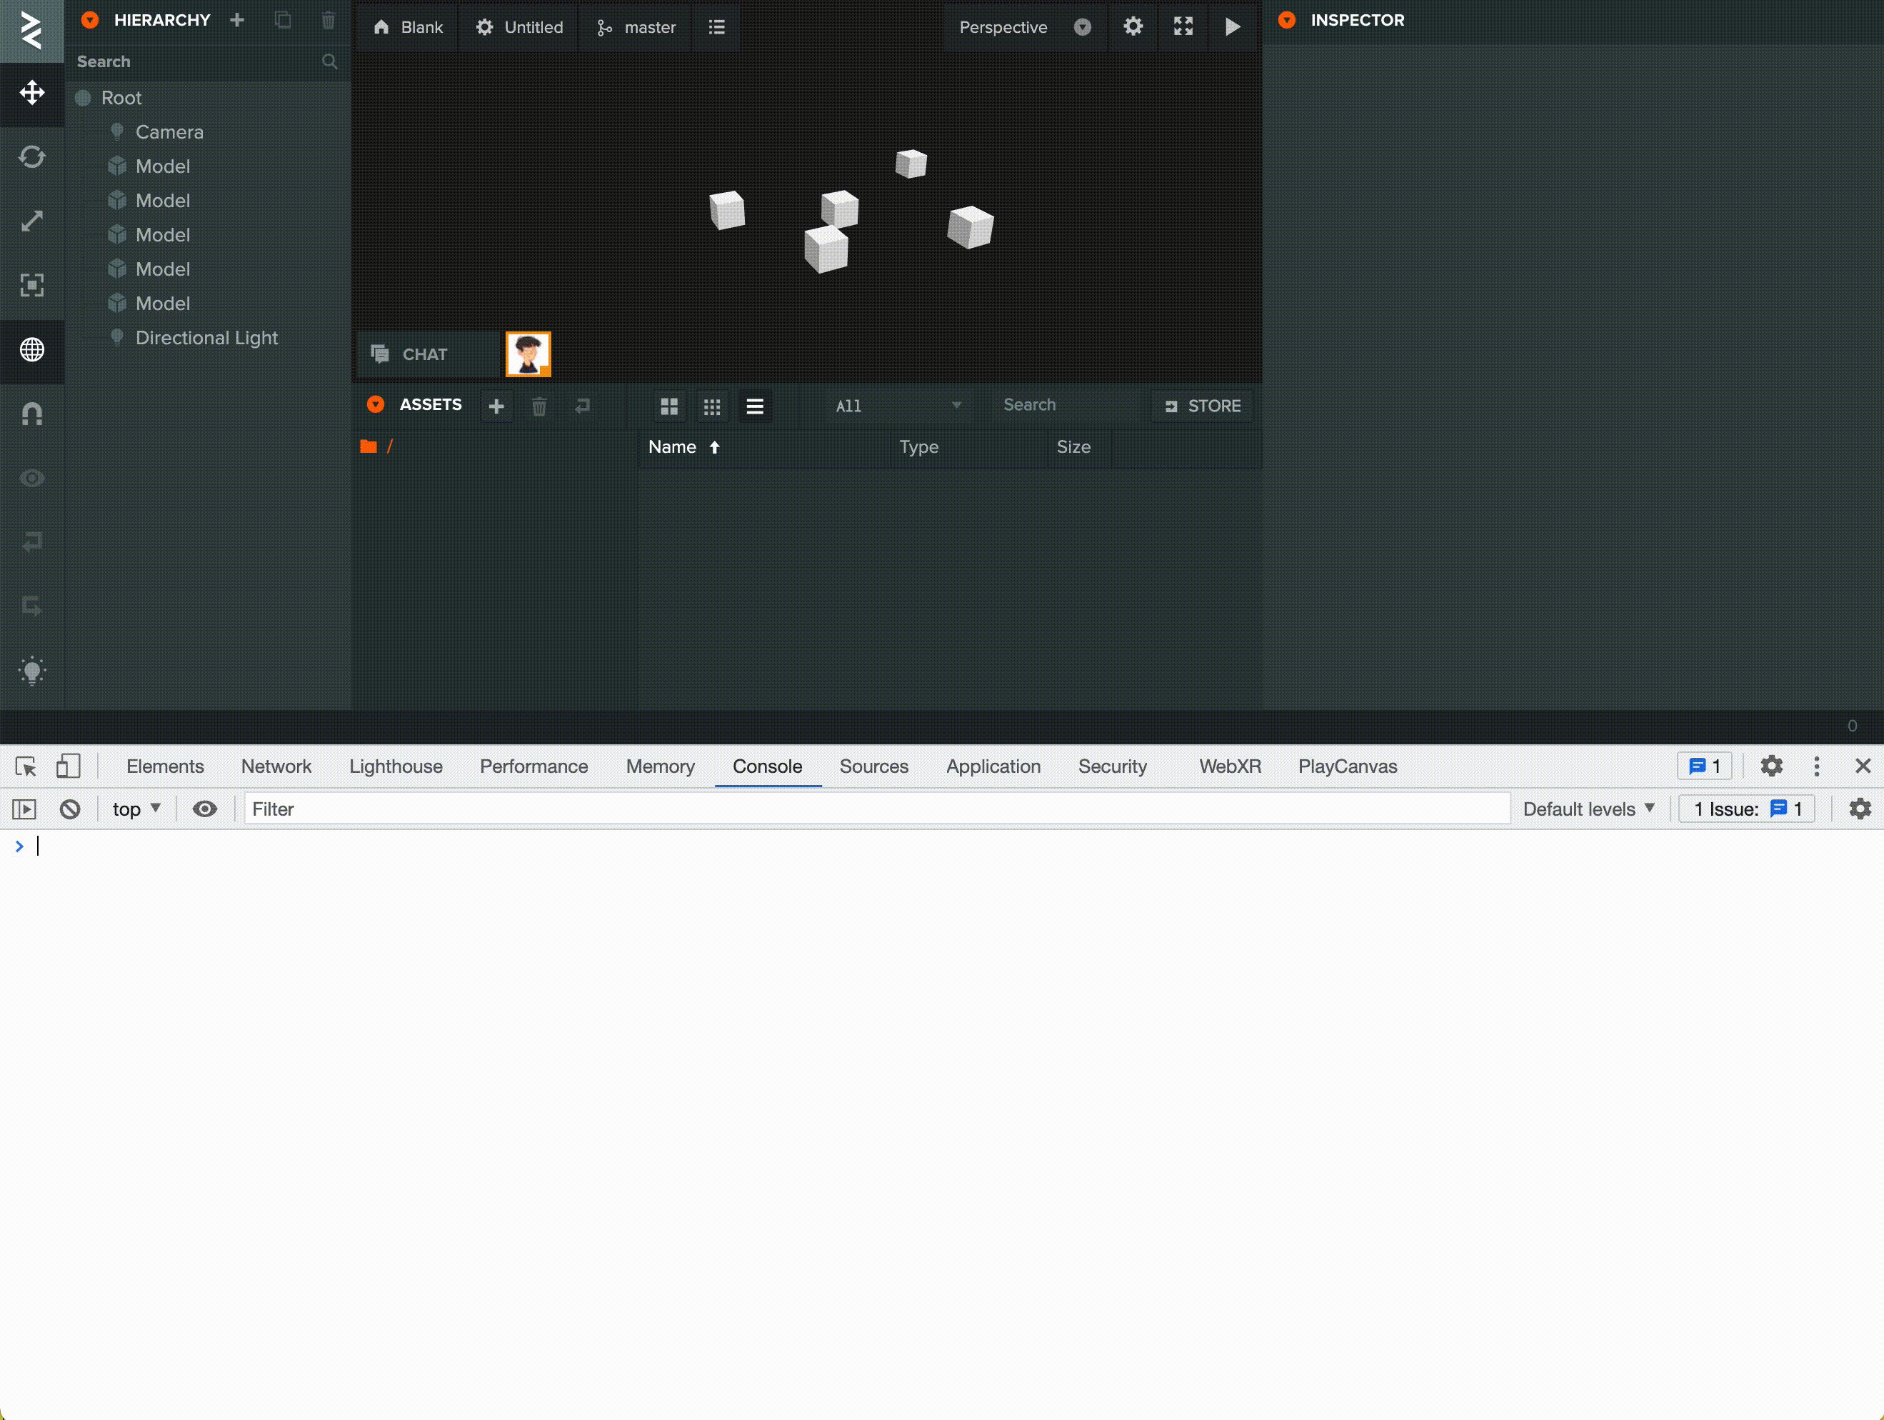Select the Rotate gizmo tool

click(31, 156)
